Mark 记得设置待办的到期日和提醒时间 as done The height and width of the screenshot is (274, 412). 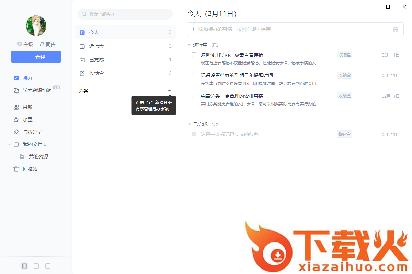coord(194,75)
